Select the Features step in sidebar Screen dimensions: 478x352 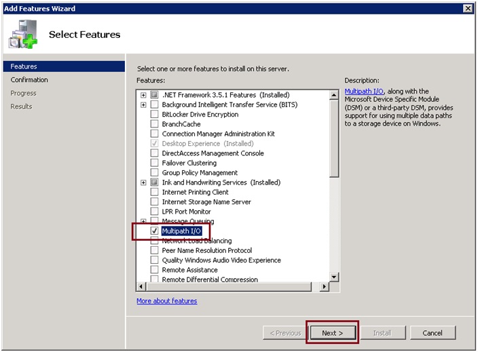[x=64, y=66]
